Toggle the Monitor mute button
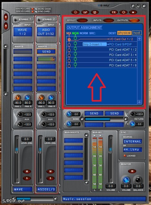Image resolution: width=151 pixels, height=205 pixels. click(x=132, y=171)
